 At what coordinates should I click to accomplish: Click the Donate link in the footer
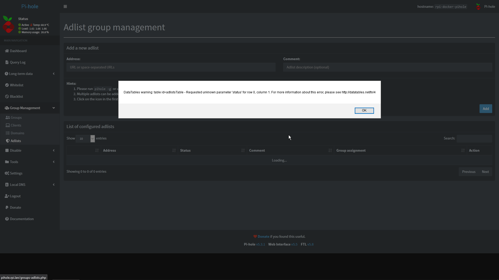point(263,236)
